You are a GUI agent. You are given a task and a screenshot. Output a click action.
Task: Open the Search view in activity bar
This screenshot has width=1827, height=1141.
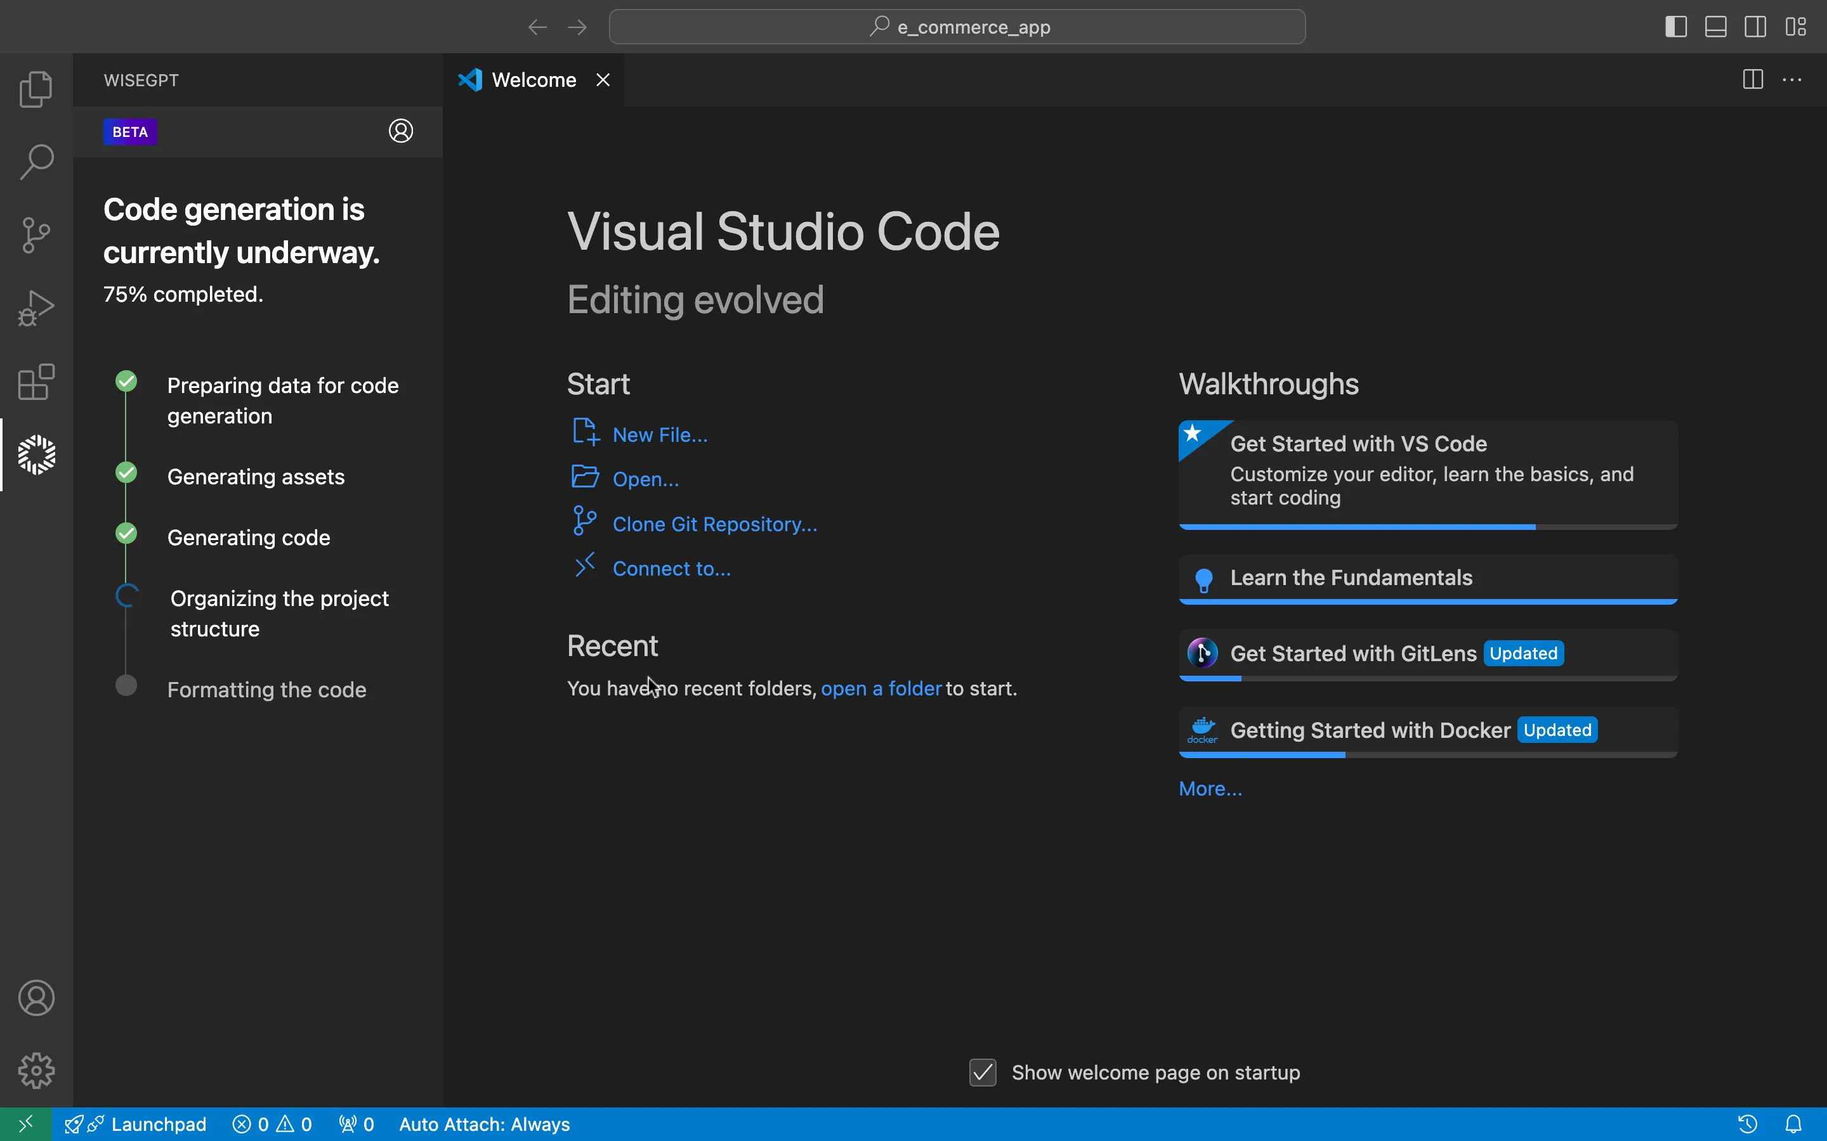(x=36, y=162)
